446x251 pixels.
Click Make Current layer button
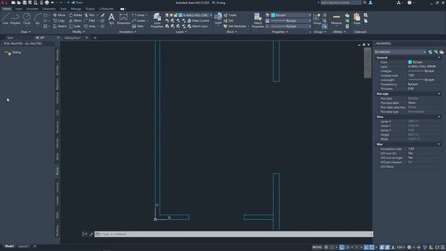(198, 21)
